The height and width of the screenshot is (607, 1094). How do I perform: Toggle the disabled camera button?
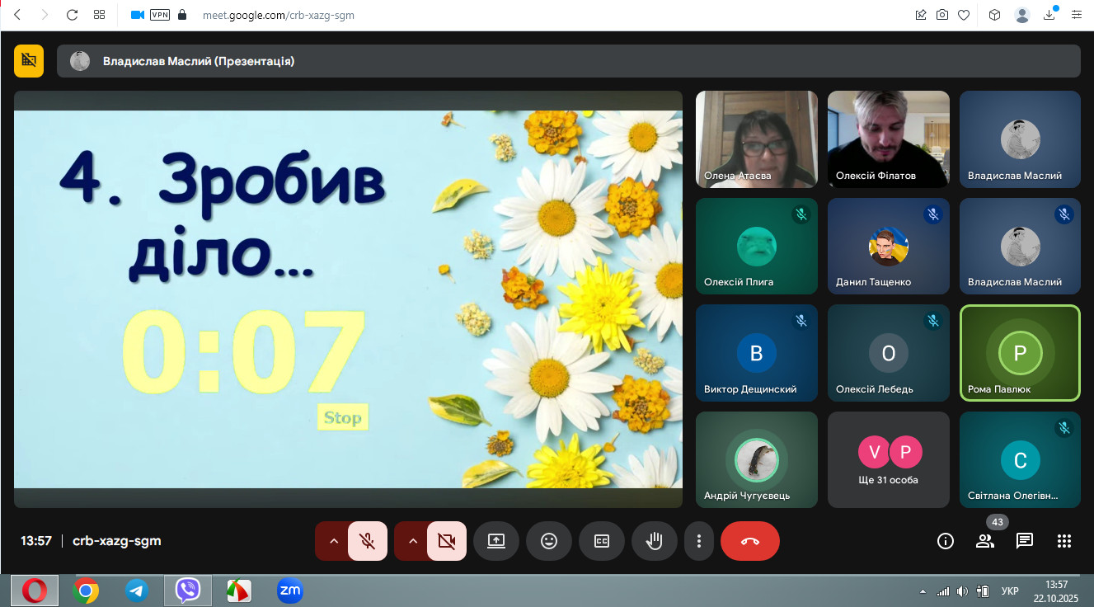pos(447,541)
